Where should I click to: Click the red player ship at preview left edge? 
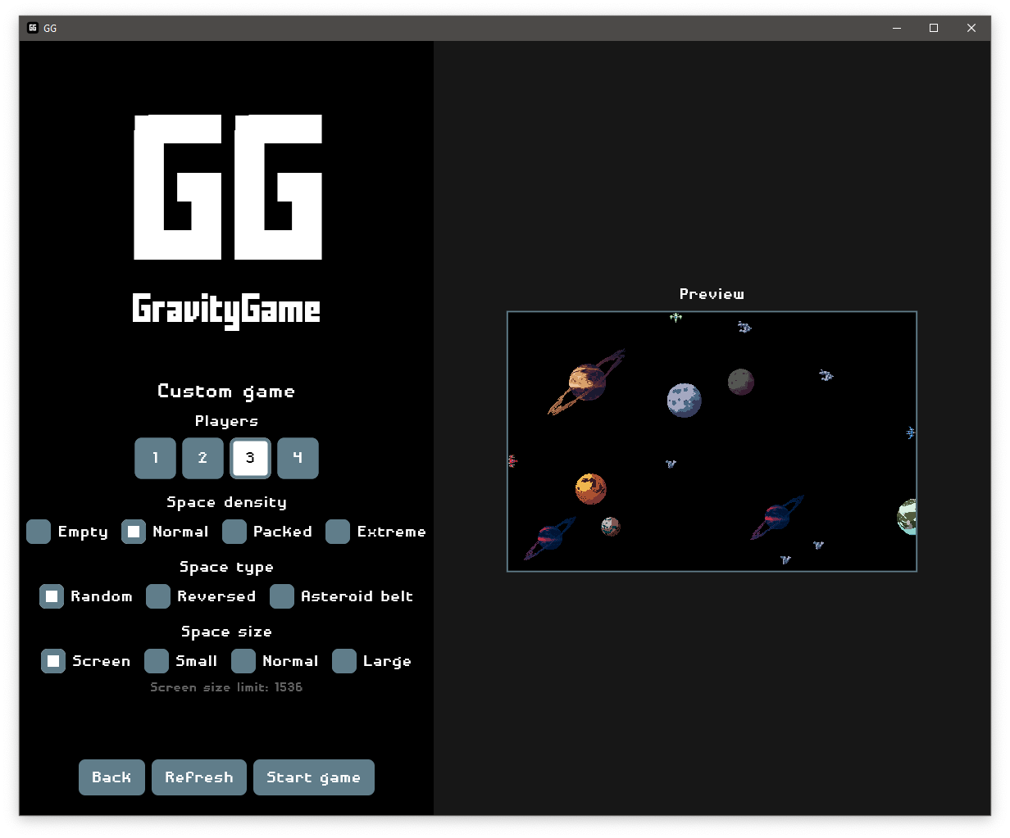tap(512, 461)
